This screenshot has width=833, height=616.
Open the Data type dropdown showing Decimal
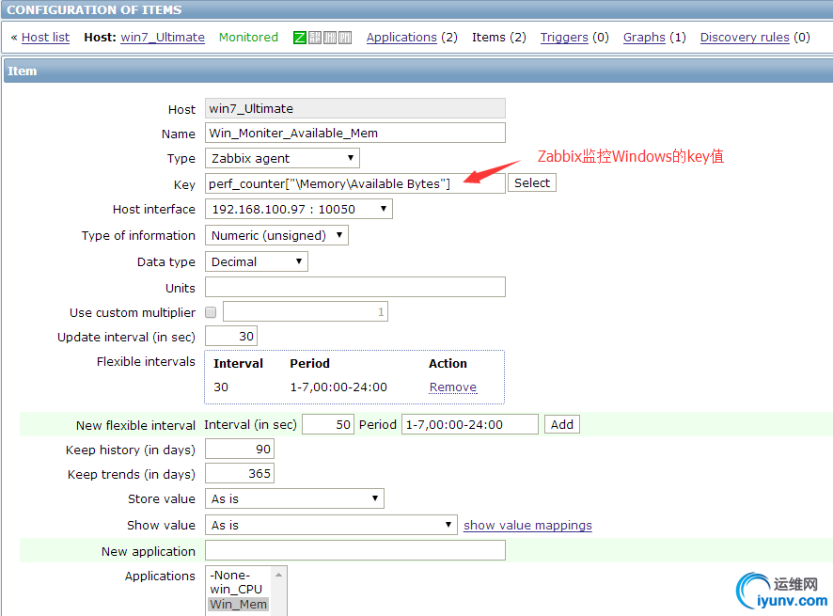(256, 261)
